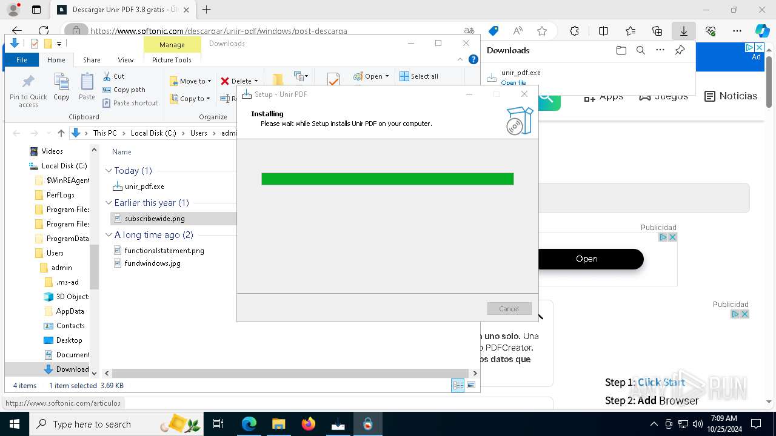Viewport: 776px width, 436px height.
Task: Click the File Explorer help icon
Action: pos(473,59)
